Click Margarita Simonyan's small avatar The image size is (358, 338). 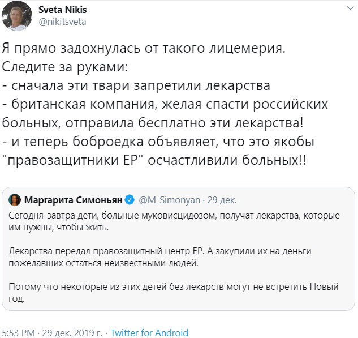pyautogui.click(x=16, y=199)
